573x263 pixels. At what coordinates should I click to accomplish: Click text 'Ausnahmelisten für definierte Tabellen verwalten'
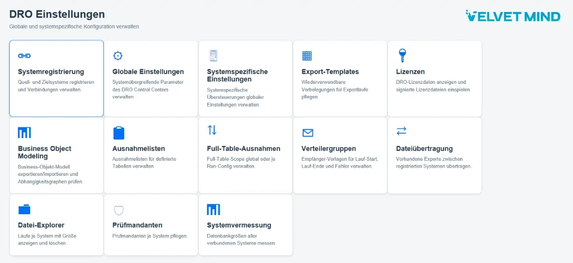tap(144, 162)
